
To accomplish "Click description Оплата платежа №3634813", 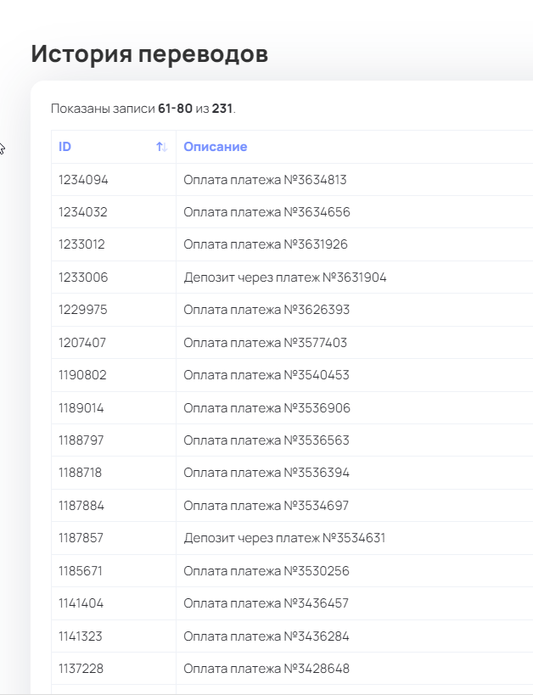I will coord(265,180).
